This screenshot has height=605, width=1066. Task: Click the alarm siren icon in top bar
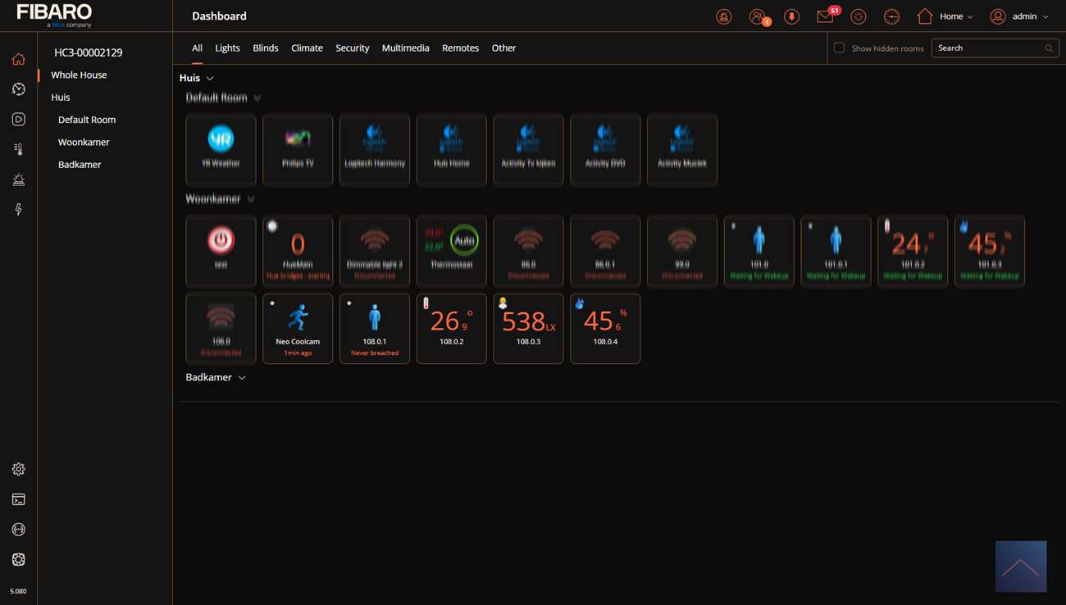tap(723, 16)
